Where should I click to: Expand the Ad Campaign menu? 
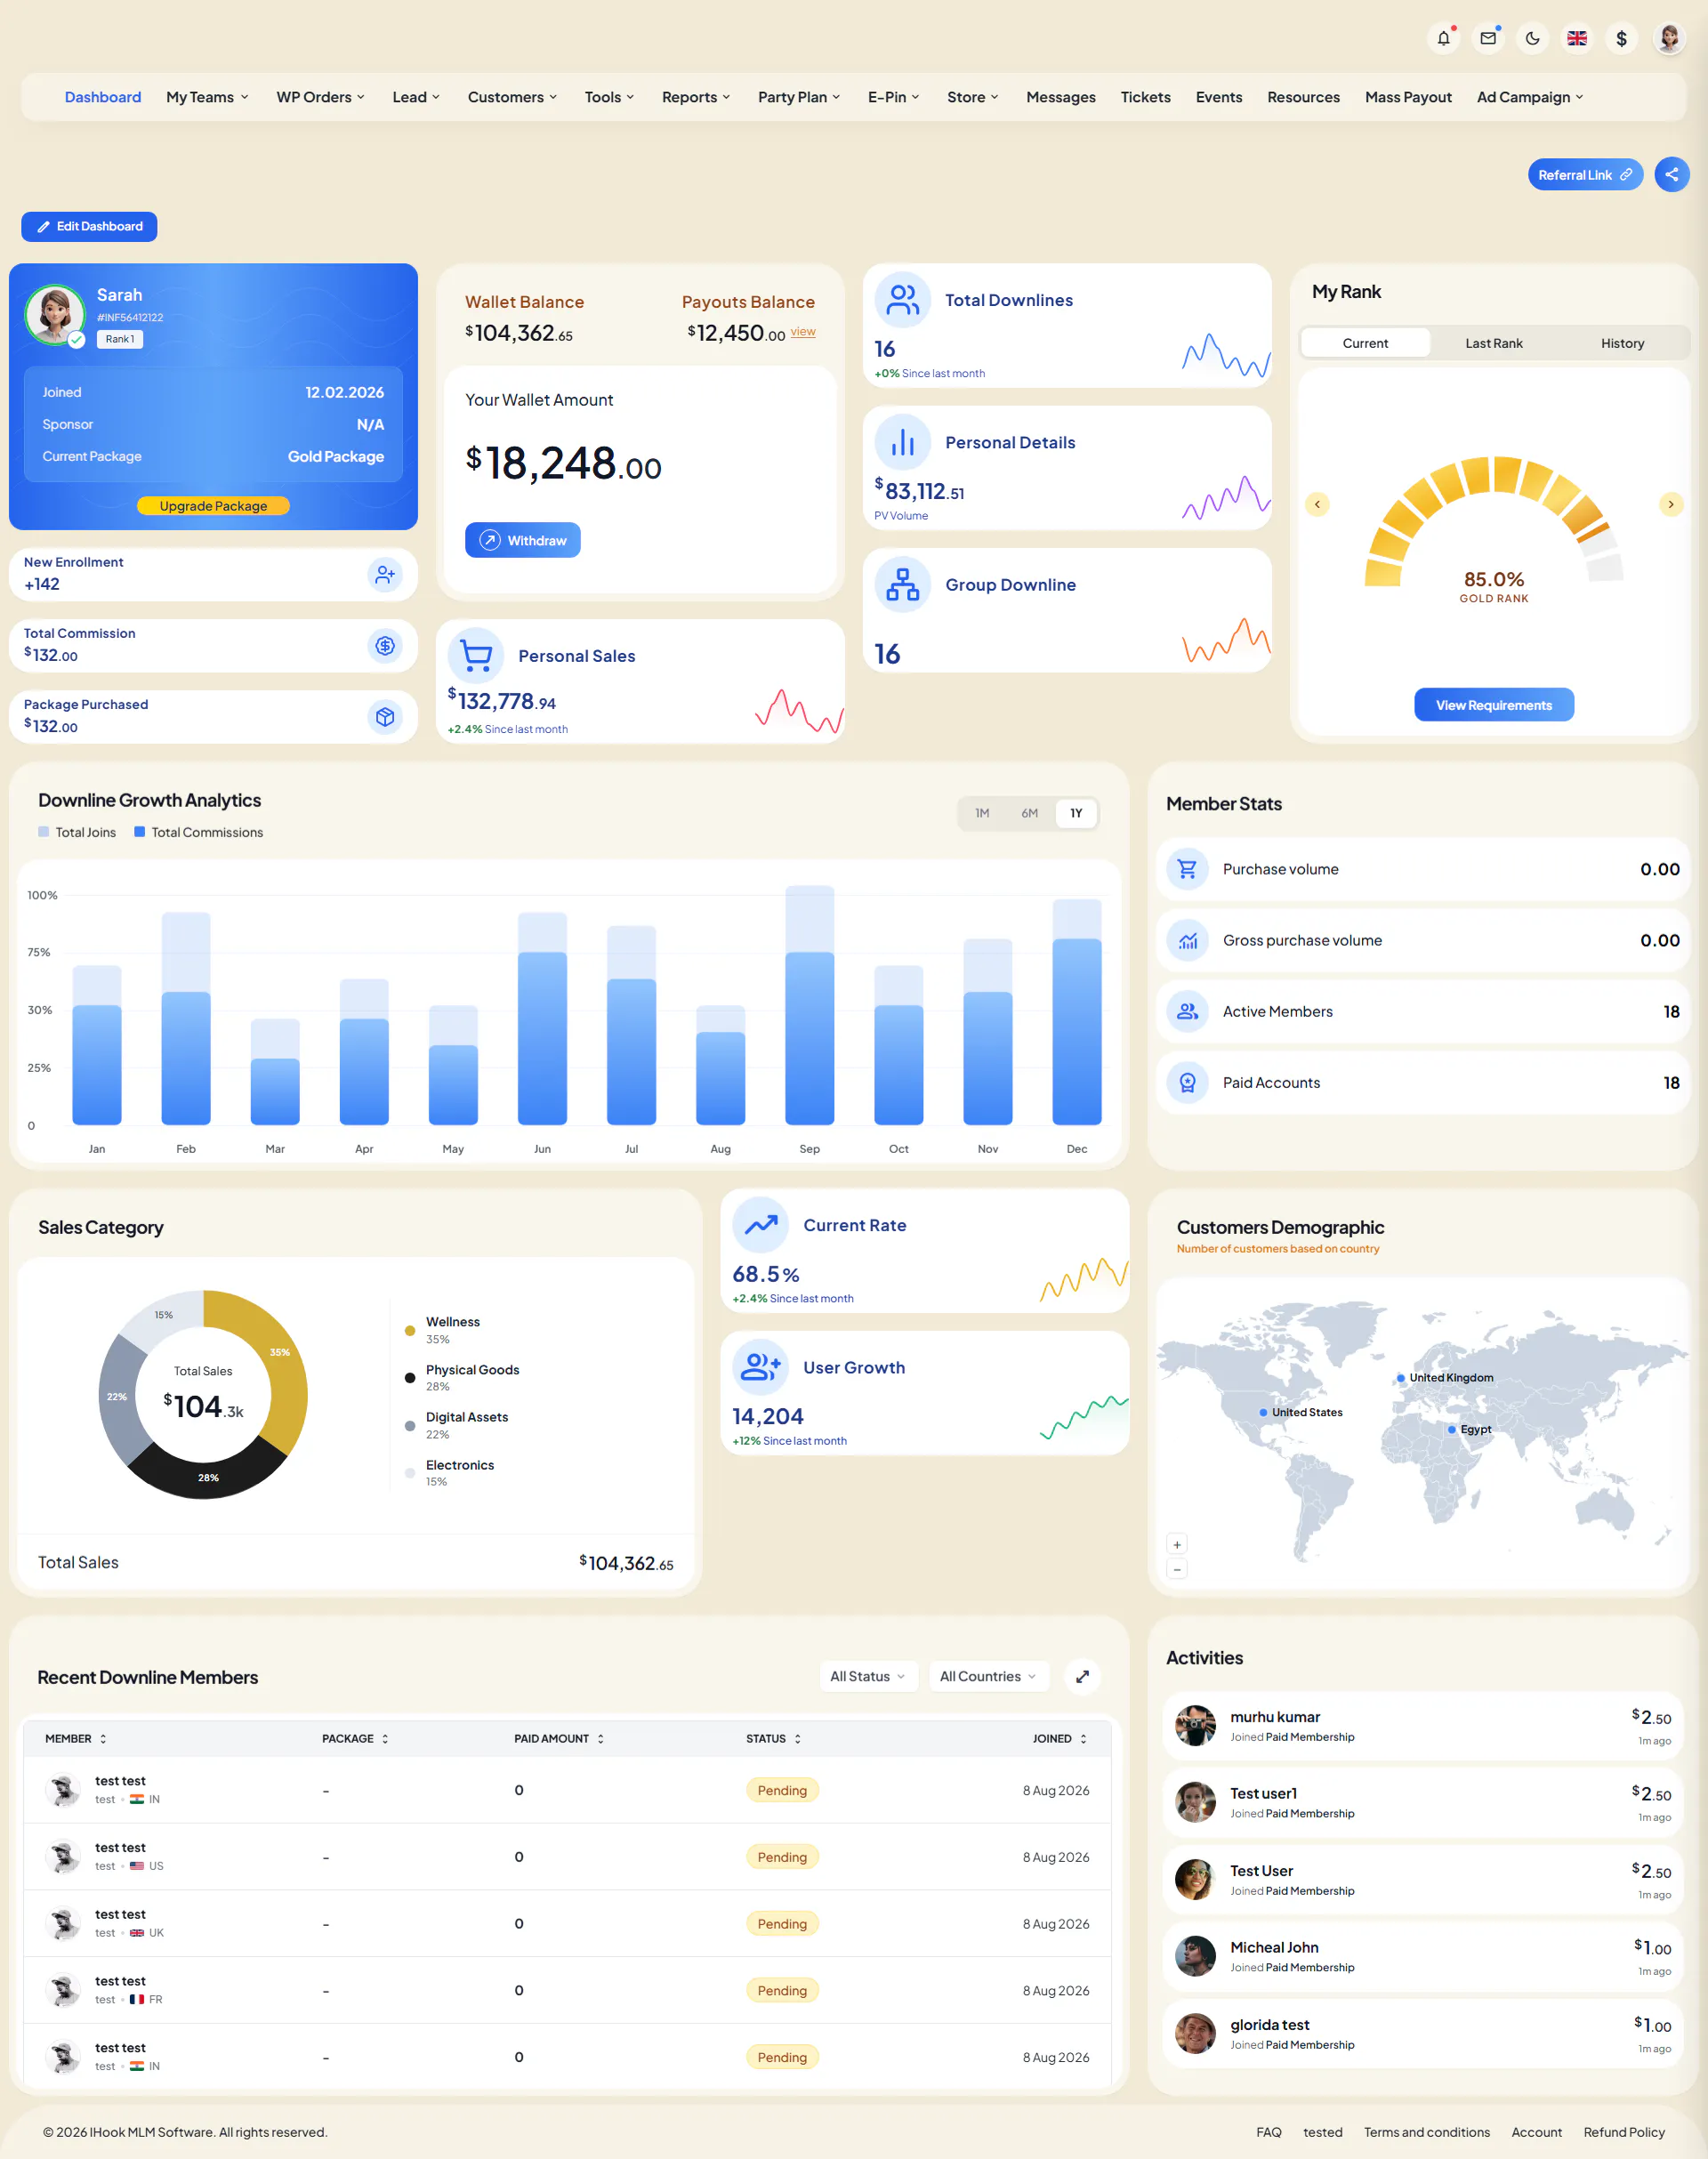click(1530, 97)
